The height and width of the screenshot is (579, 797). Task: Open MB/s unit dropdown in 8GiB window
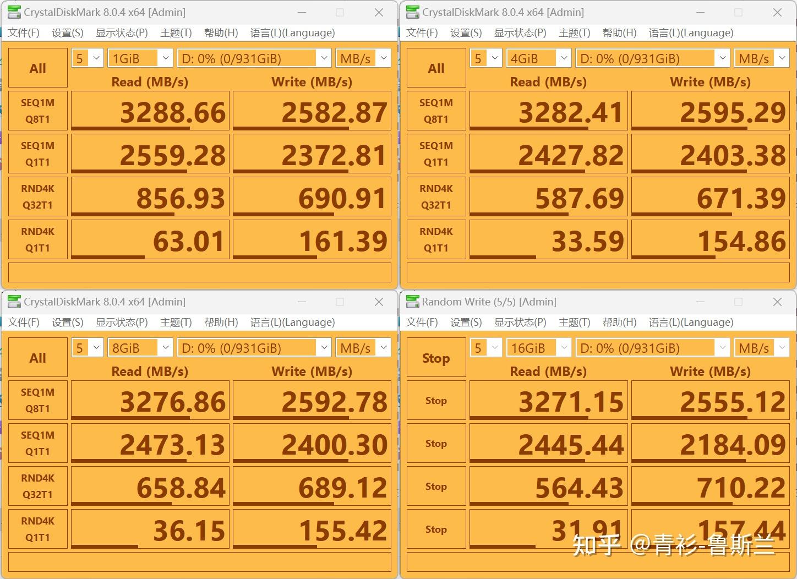pos(363,348)
